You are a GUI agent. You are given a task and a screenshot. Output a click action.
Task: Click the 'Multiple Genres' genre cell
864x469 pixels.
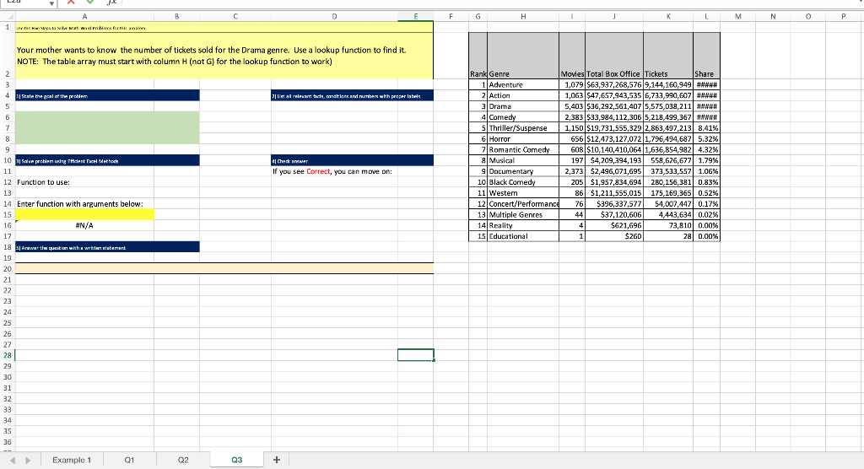click(523, 215)
